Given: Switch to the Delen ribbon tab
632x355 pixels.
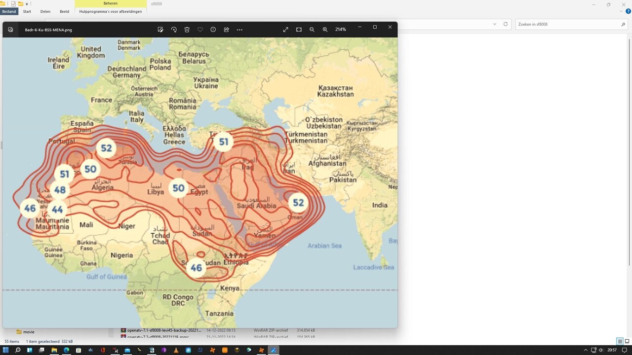Looking at the screenshot, I should point(45,11).
